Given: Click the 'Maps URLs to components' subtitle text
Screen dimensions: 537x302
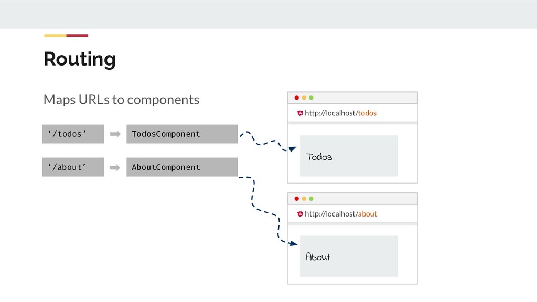Looking at the screenshot, I should [121, 99].
